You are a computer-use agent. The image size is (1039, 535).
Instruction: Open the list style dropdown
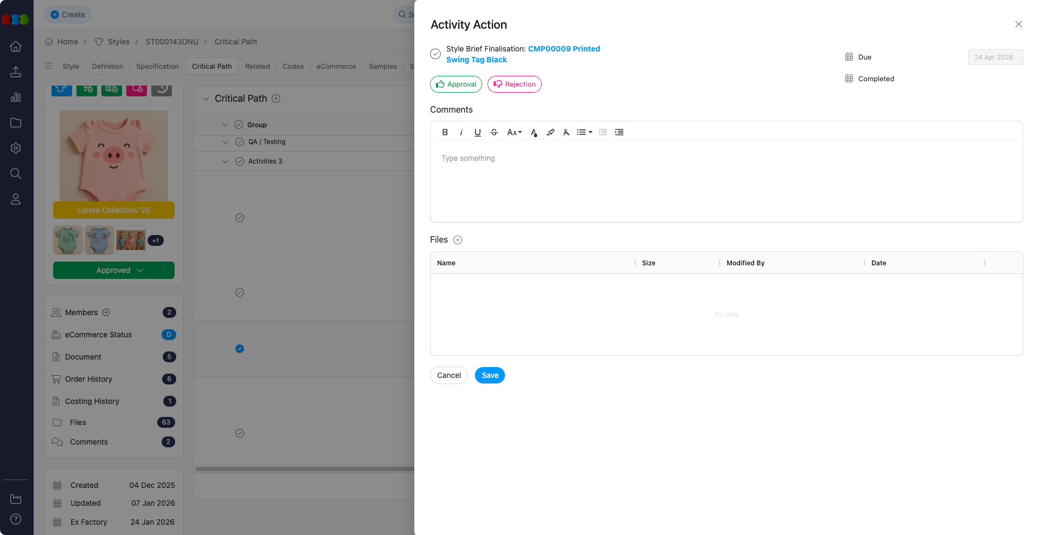point(584,132)
